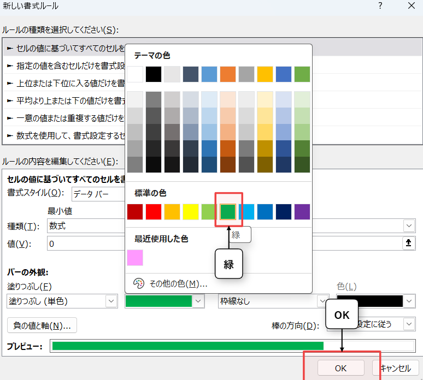423x380 pixels.
Task: Choose the pink recently used color
Action: pos(135,258)
